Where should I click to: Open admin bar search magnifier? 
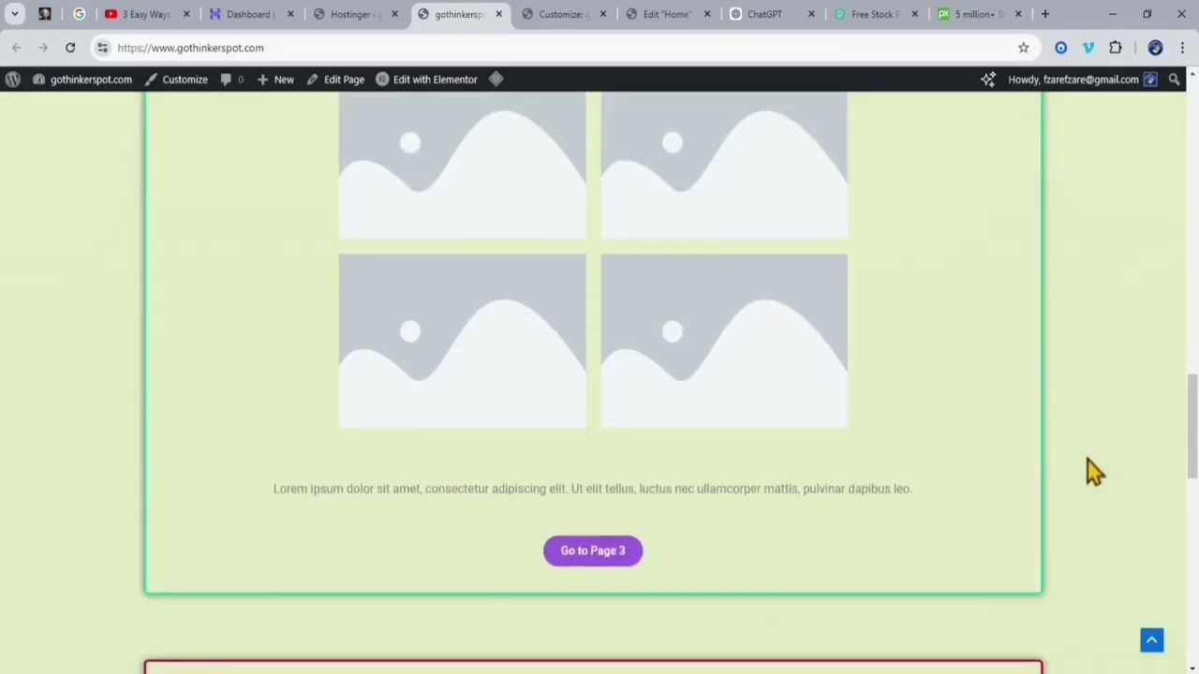tap(1175, 80)
